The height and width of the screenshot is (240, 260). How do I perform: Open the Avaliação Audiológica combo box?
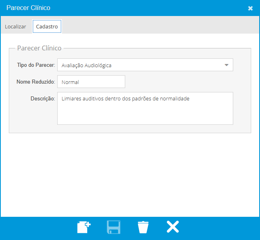(x=140, y=65)
